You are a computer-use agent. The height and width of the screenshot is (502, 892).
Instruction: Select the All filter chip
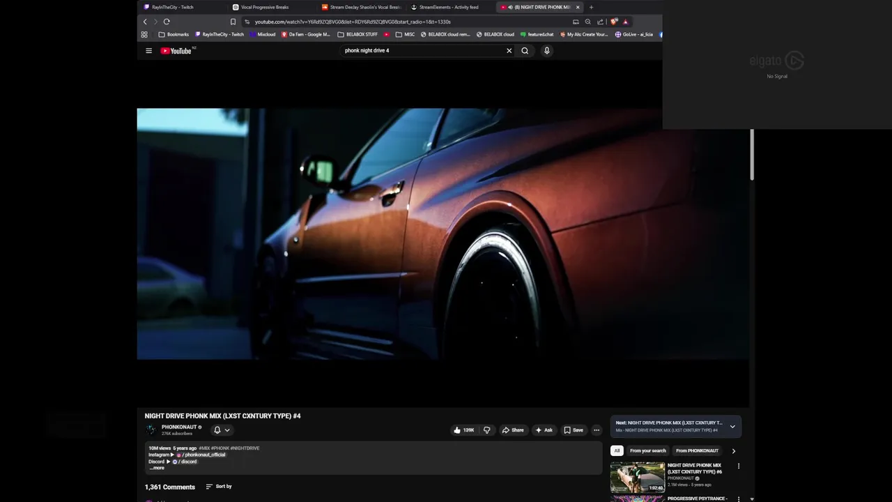coord(617,450)
